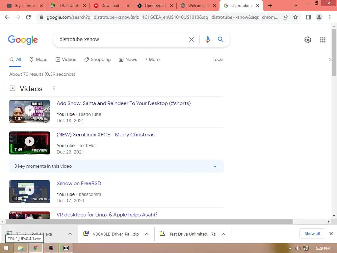Open the More search filters menu
The image size is (337, 253).
(x=152, y=59)
